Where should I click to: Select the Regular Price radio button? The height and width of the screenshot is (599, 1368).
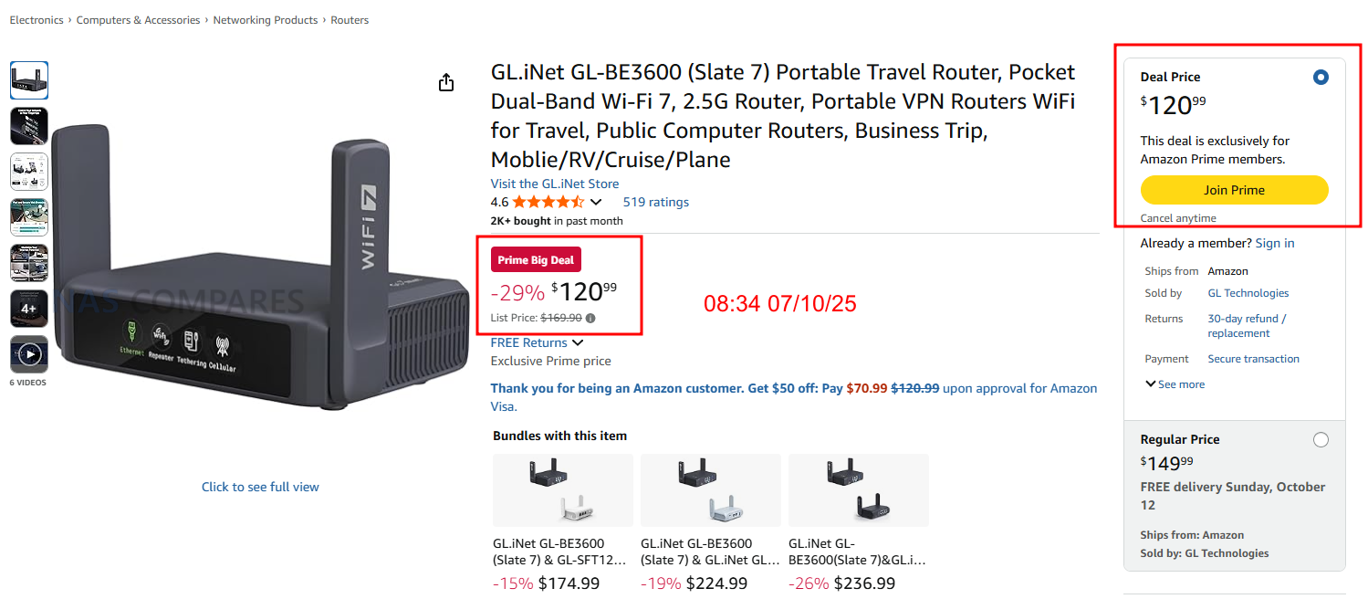(1321, 440)
